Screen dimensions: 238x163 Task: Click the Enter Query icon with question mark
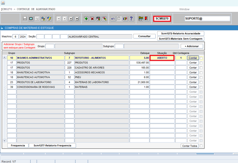[43, 18]
